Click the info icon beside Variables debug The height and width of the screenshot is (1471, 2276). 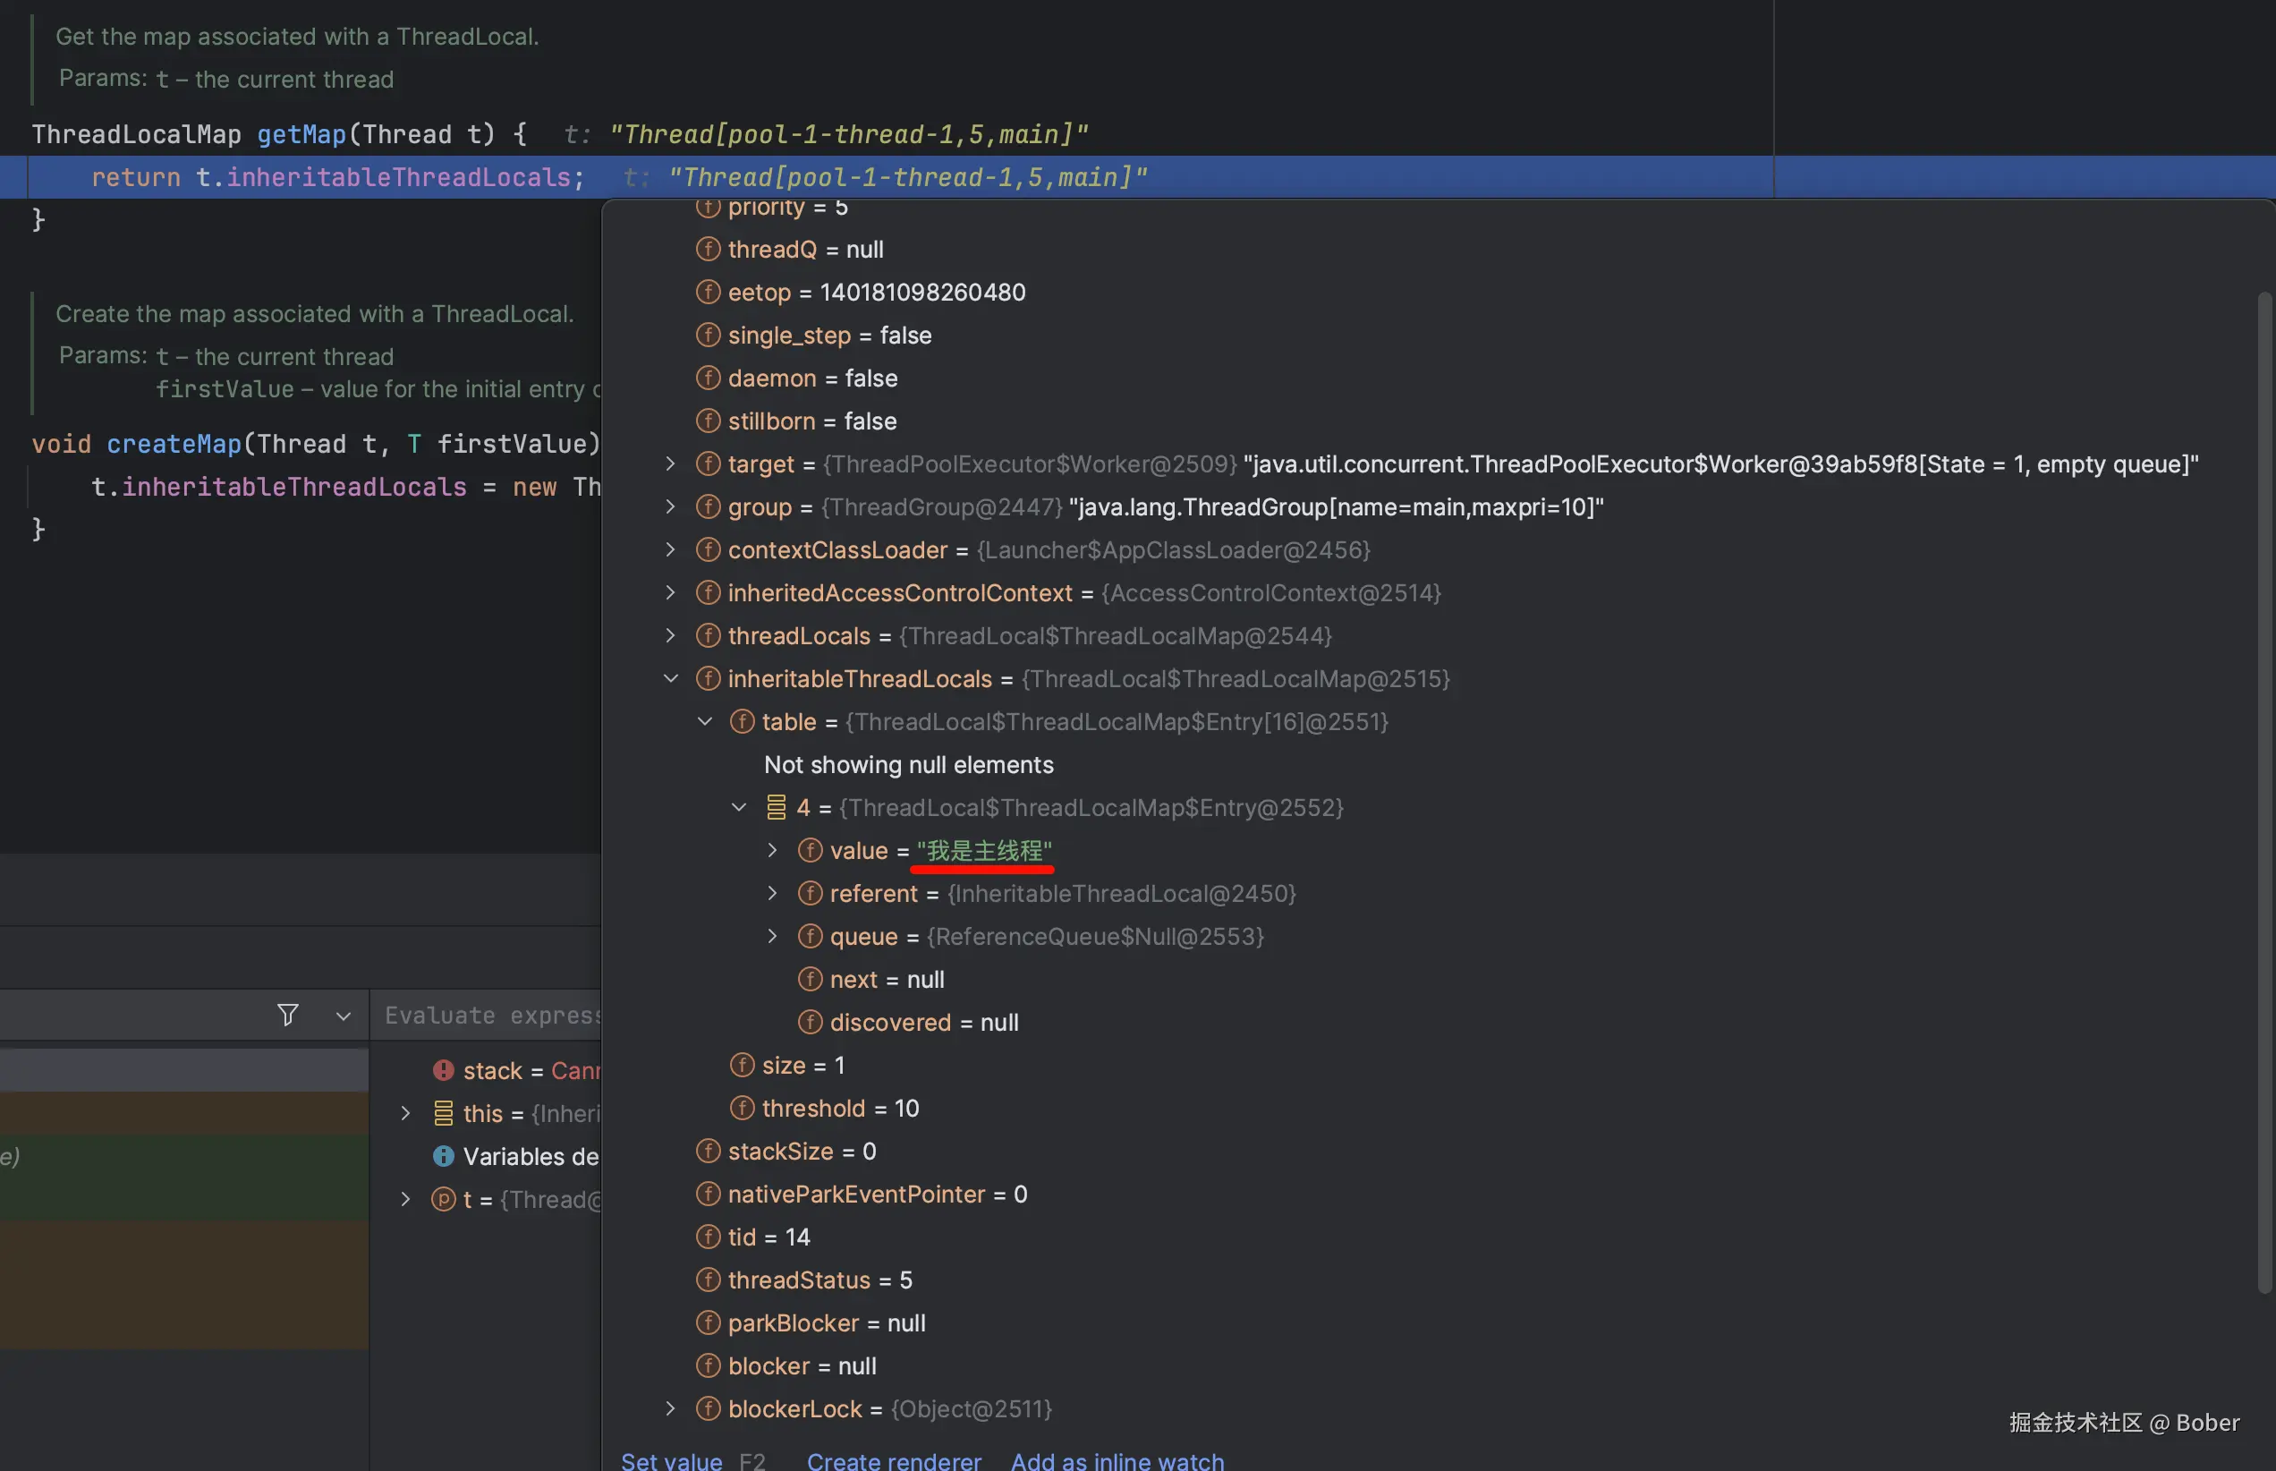pyautogui.click(x=443, y=1156)
